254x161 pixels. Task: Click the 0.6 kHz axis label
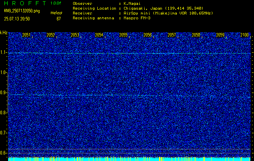(x=3, y=153)
